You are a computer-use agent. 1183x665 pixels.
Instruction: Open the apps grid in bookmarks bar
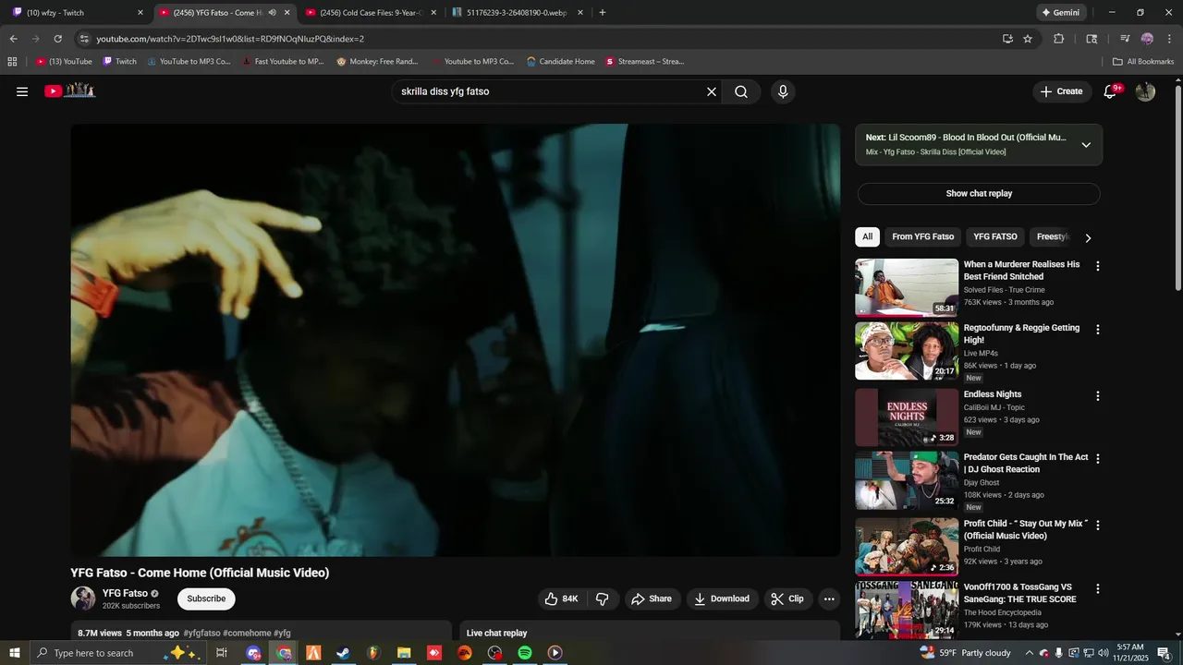tap(12, 62)
